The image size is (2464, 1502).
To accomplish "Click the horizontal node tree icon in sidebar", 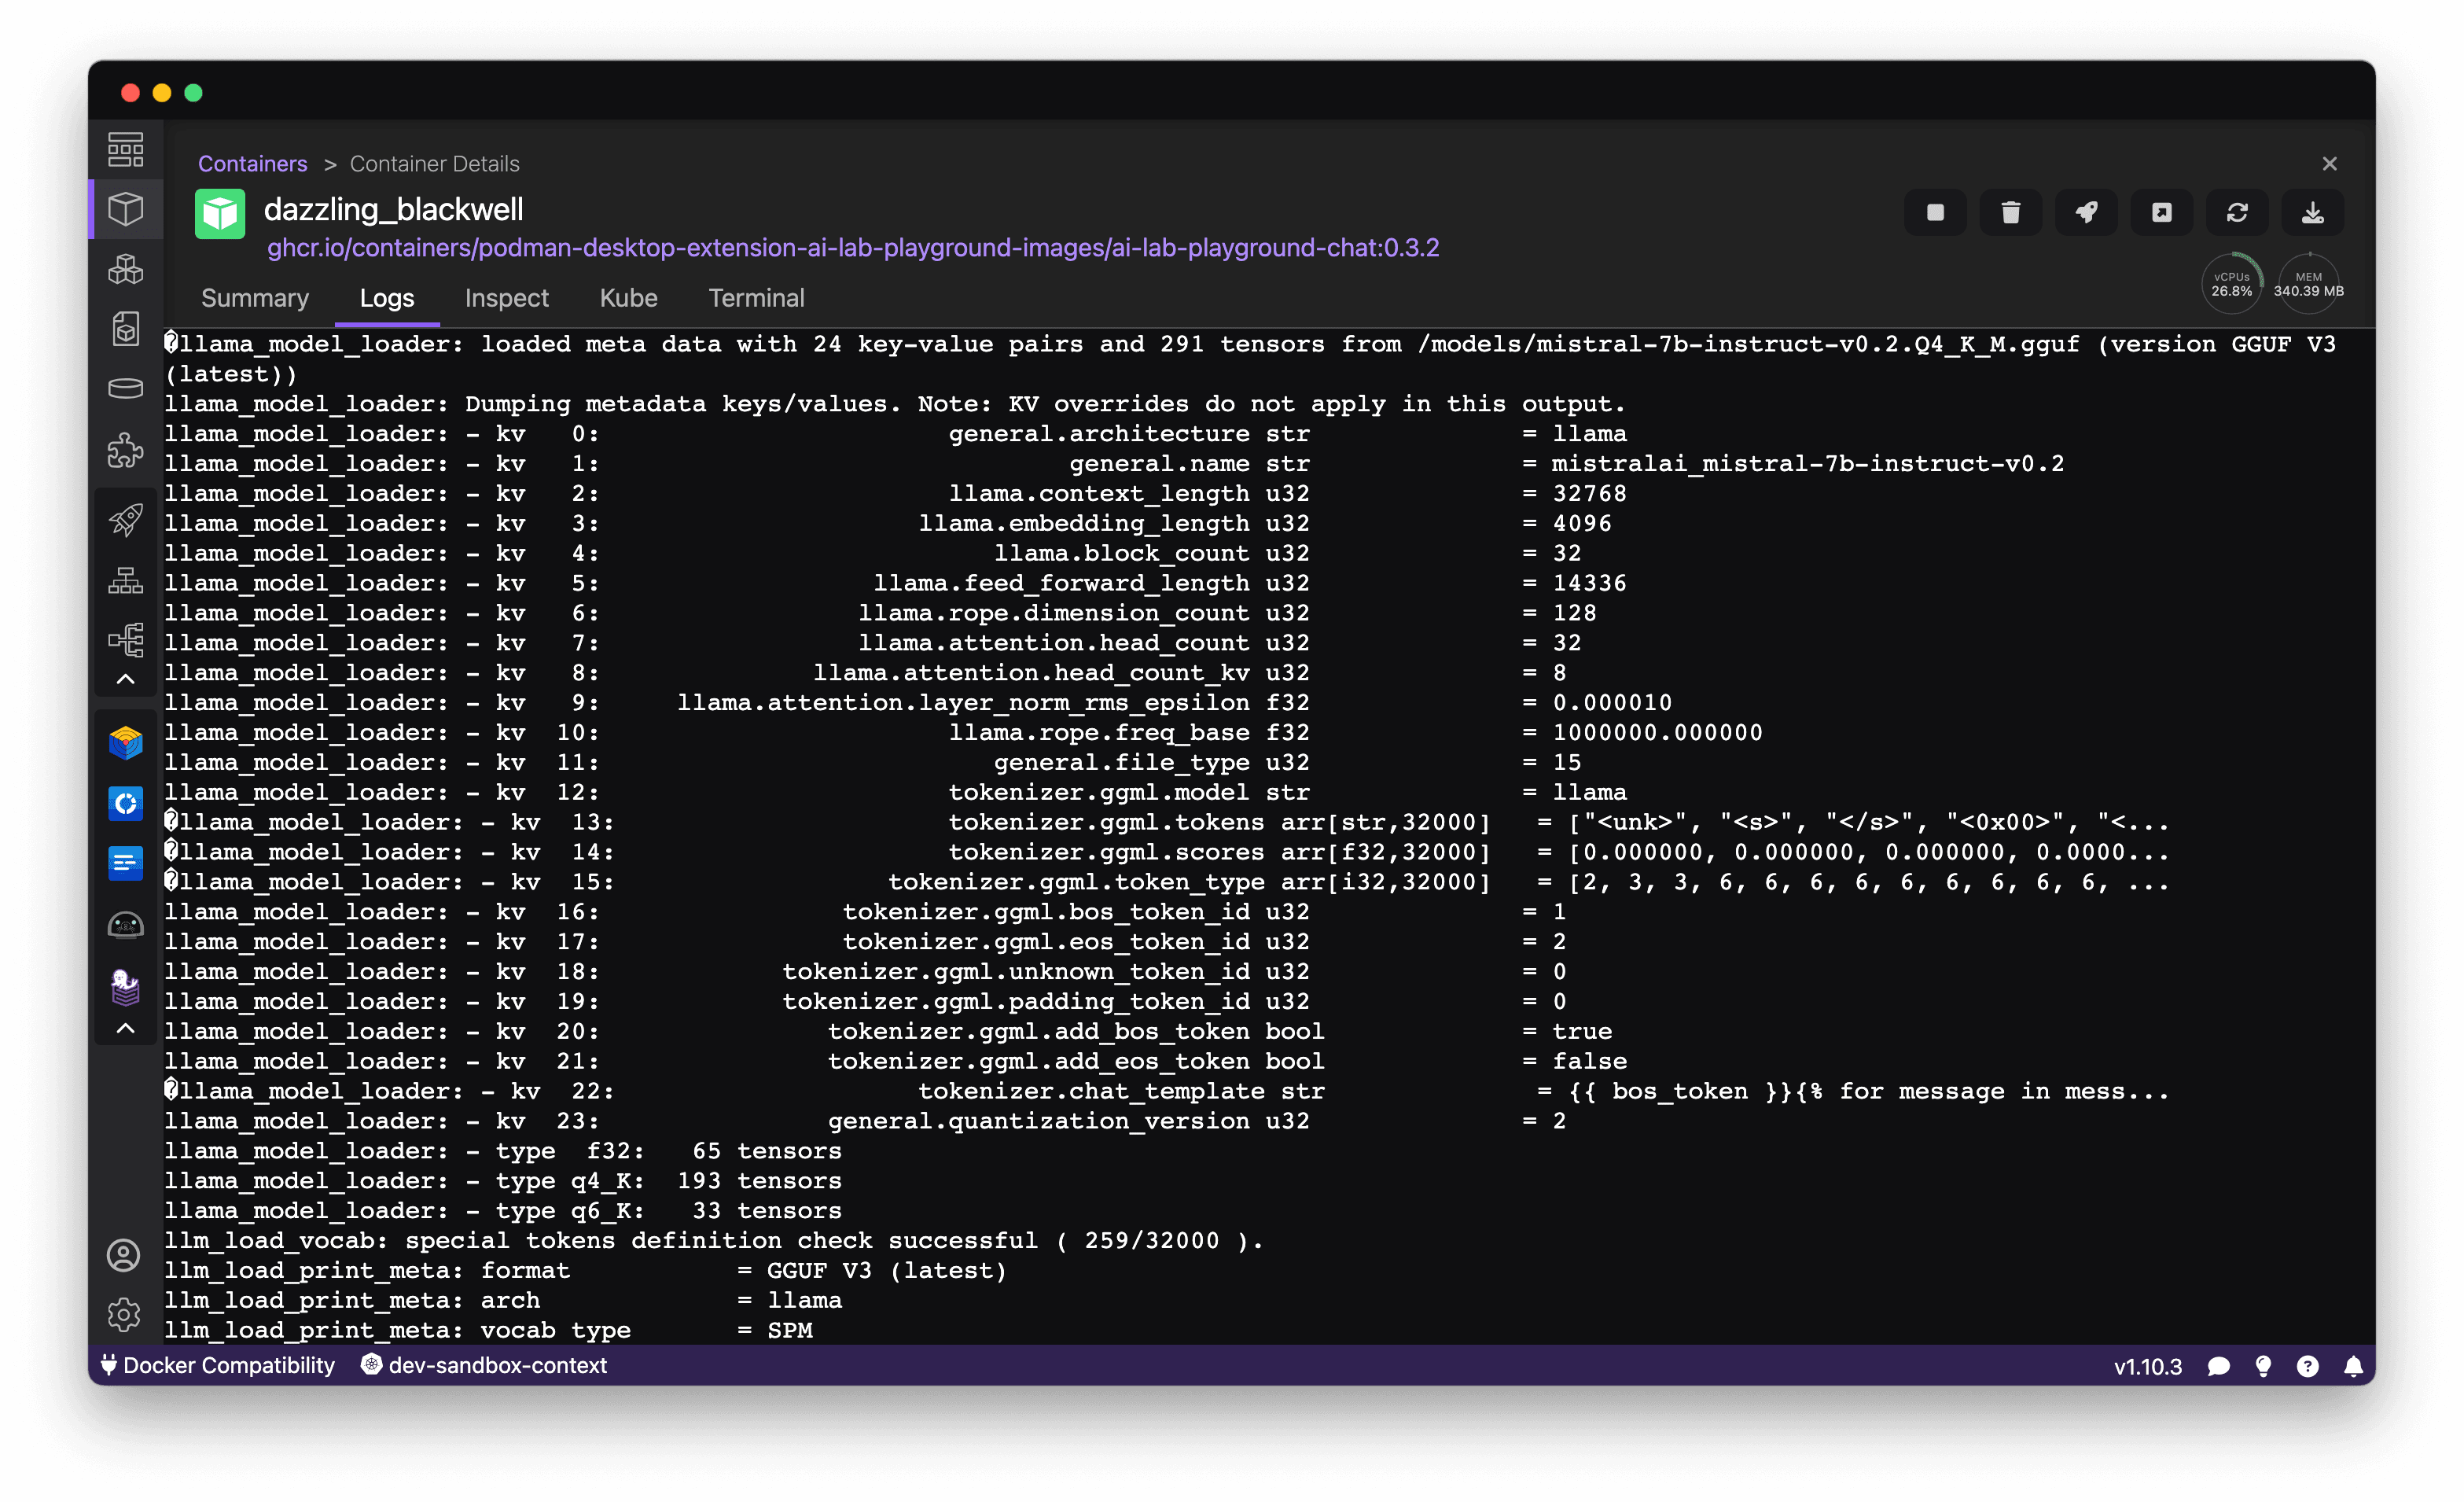I will [125, 640].
